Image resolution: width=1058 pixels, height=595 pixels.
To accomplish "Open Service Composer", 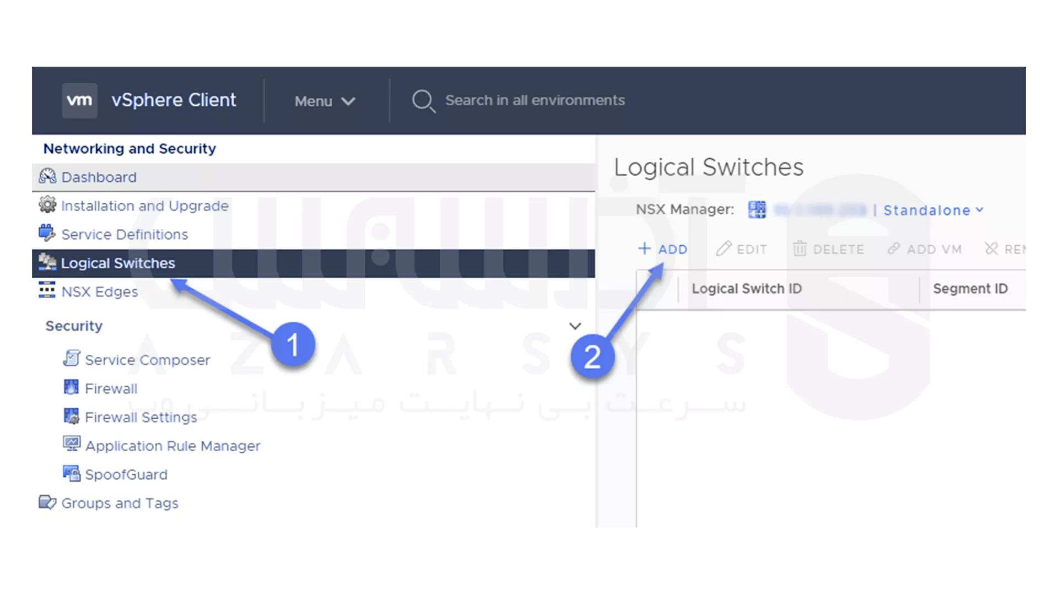I will tap(148, 360).
